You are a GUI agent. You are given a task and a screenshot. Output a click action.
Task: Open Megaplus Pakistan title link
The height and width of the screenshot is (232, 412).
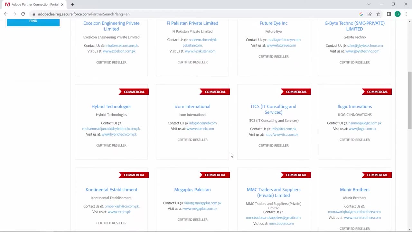(192, 189)
